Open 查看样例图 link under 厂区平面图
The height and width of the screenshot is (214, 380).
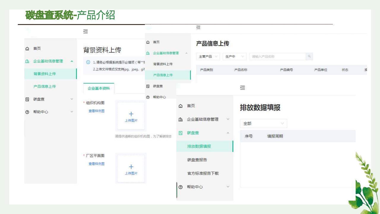click(x=96, y=164)
